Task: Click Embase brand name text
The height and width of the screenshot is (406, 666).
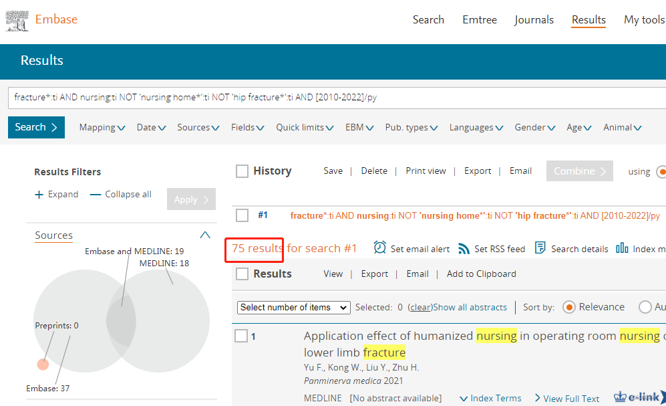Action: coord(56,19)
